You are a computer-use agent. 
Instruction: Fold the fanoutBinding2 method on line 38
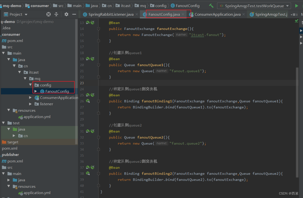(x=98, y=173)
